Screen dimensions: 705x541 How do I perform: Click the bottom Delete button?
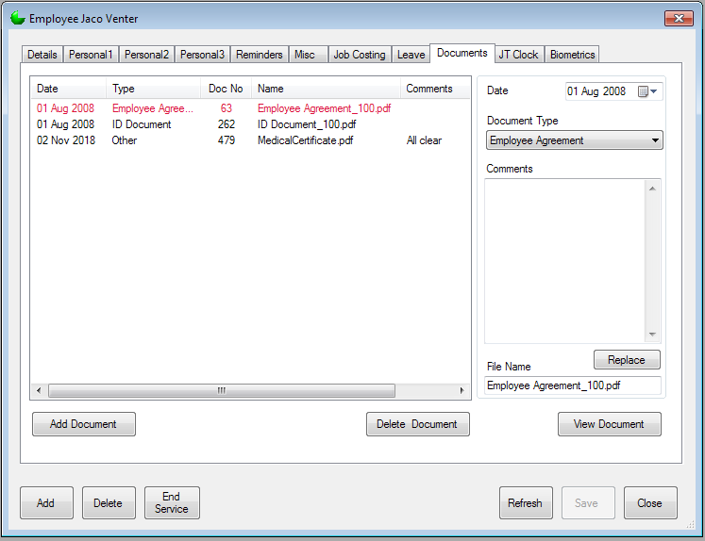point(109,503)
